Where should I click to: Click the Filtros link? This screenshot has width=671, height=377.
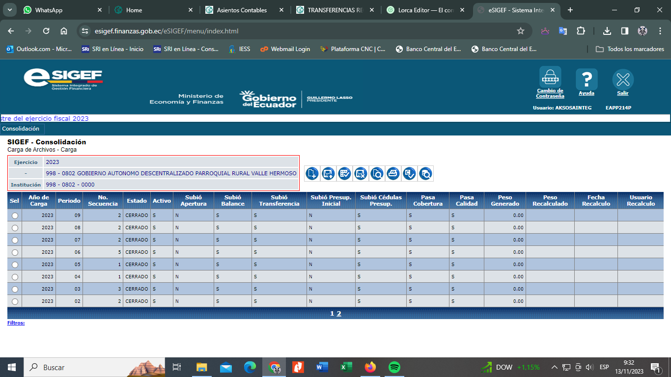pyautogui.click(x=16, y=323)
